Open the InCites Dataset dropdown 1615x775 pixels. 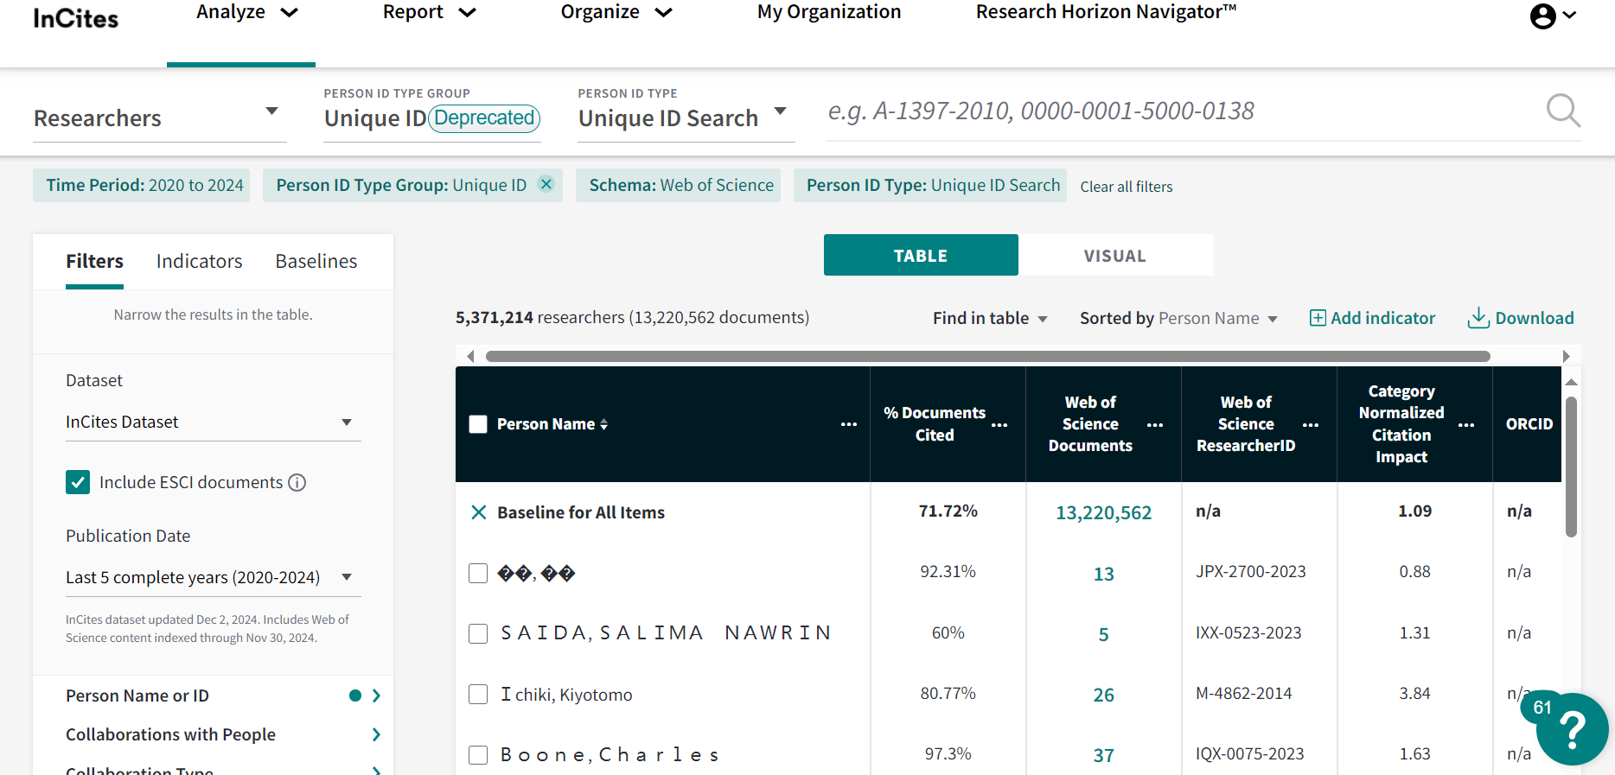214,422
